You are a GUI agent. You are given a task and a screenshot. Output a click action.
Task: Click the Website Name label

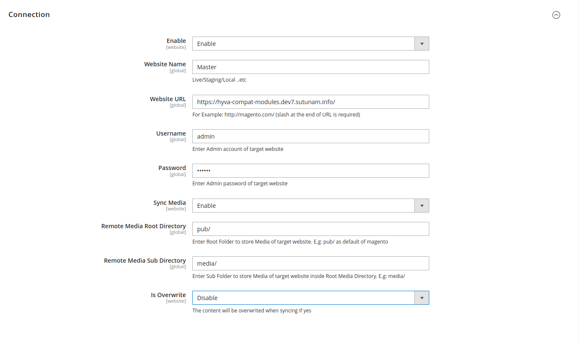[165, 64]
